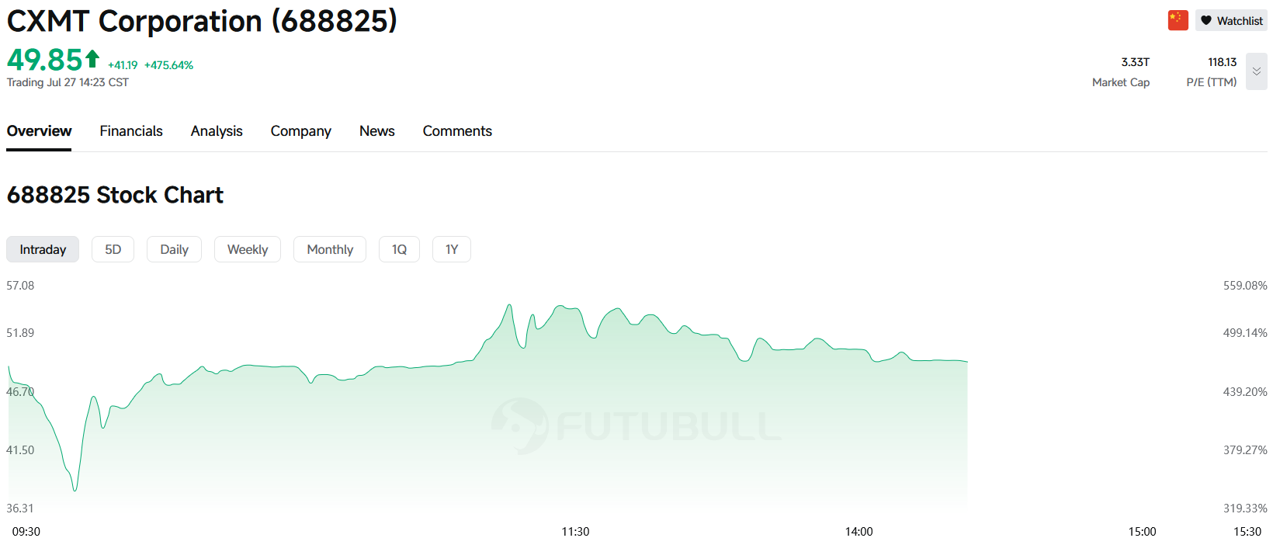
Task: Click the green up arrow beside price
Action: pyautogui.click(x=92, y=58)
